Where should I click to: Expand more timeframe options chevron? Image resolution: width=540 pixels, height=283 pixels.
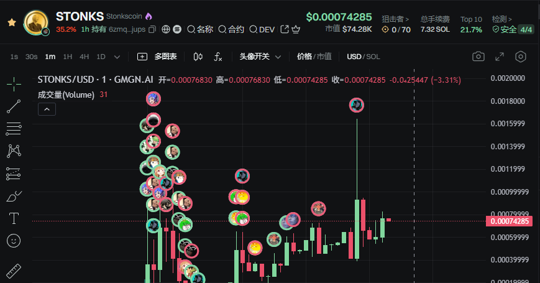[x=117, y=57]
